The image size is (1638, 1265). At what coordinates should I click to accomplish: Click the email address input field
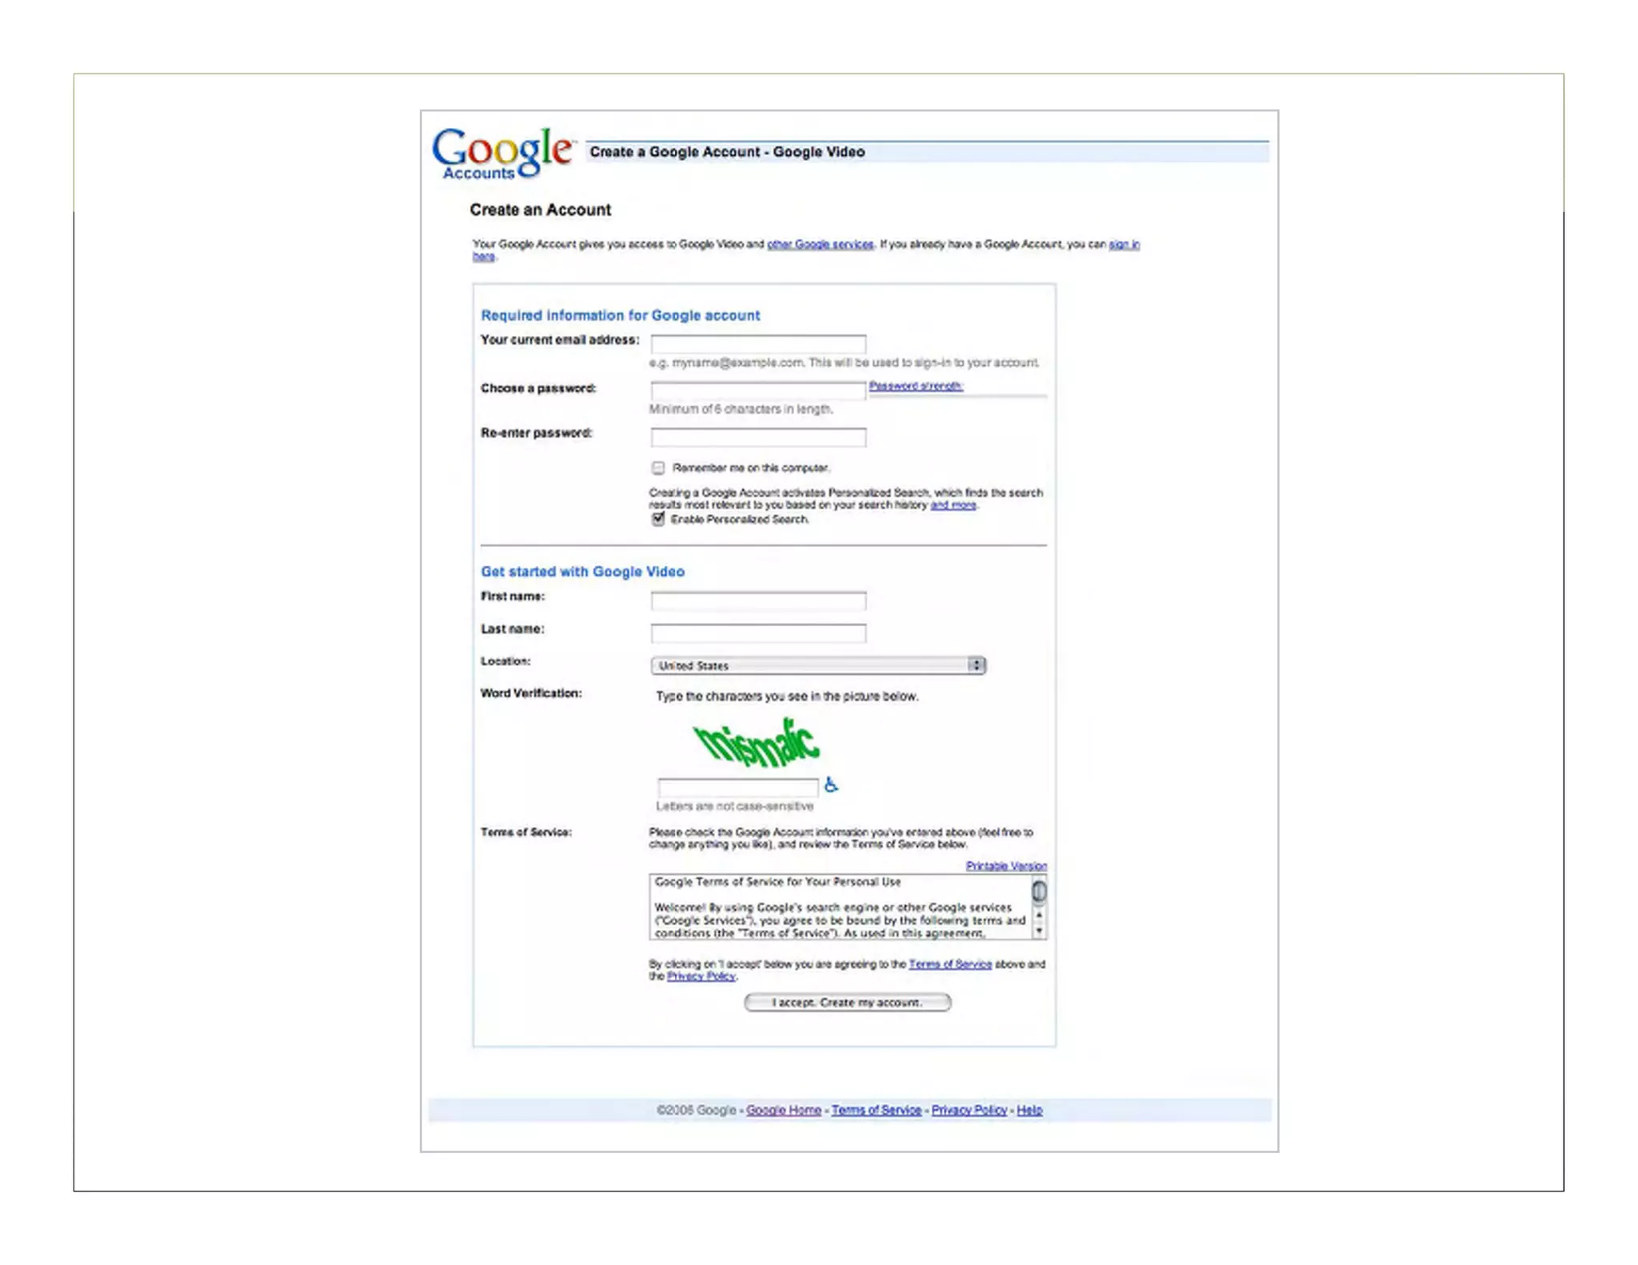click(757, 343)
